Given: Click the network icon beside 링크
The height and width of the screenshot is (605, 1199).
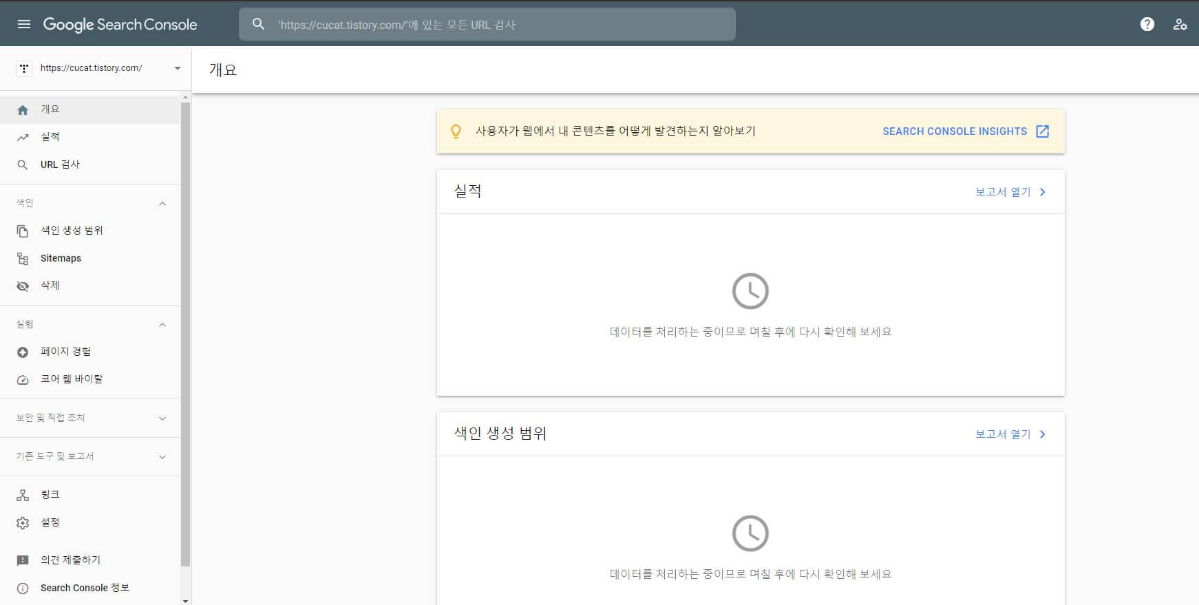Looking at the screenshot, I should point(23,496).
